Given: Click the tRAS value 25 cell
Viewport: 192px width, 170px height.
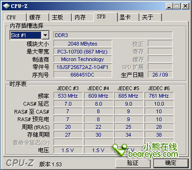Looking at the screenshot, I should pos(129,127).
